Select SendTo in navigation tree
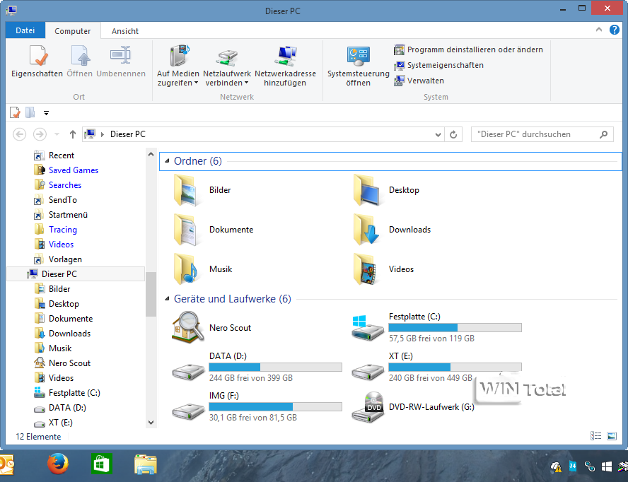628x482 pixels. 56,200
